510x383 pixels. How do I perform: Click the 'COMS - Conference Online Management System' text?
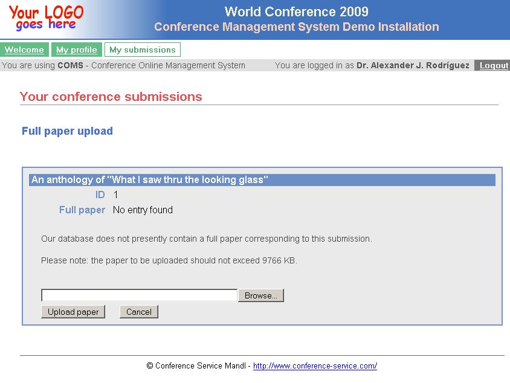(151, 65)
